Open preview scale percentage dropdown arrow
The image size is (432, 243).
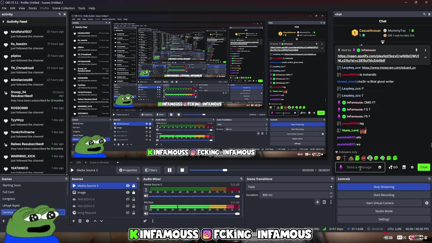tap(117, 162)
